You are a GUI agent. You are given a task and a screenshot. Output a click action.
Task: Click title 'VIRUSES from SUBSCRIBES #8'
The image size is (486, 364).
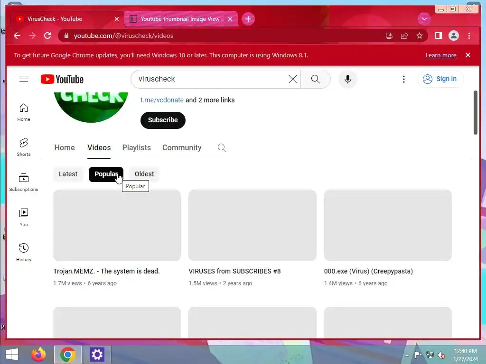tap(234, 271)
